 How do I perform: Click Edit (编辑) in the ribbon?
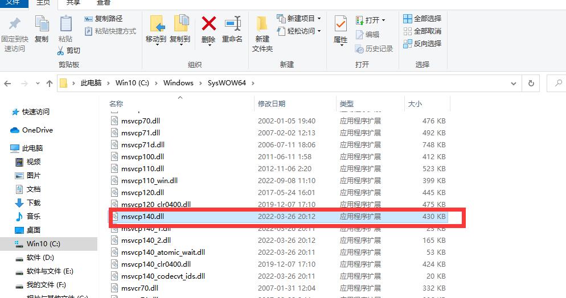click(x=367, y=34)
